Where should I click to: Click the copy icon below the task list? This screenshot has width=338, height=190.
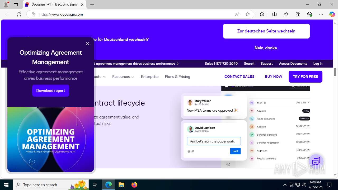228,164
